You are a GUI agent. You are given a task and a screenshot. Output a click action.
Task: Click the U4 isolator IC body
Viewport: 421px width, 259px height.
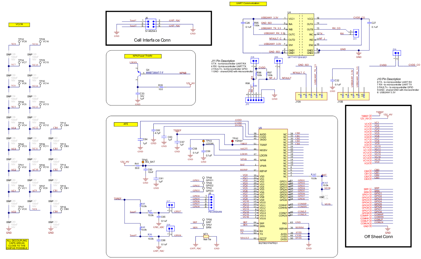point(301,34)
